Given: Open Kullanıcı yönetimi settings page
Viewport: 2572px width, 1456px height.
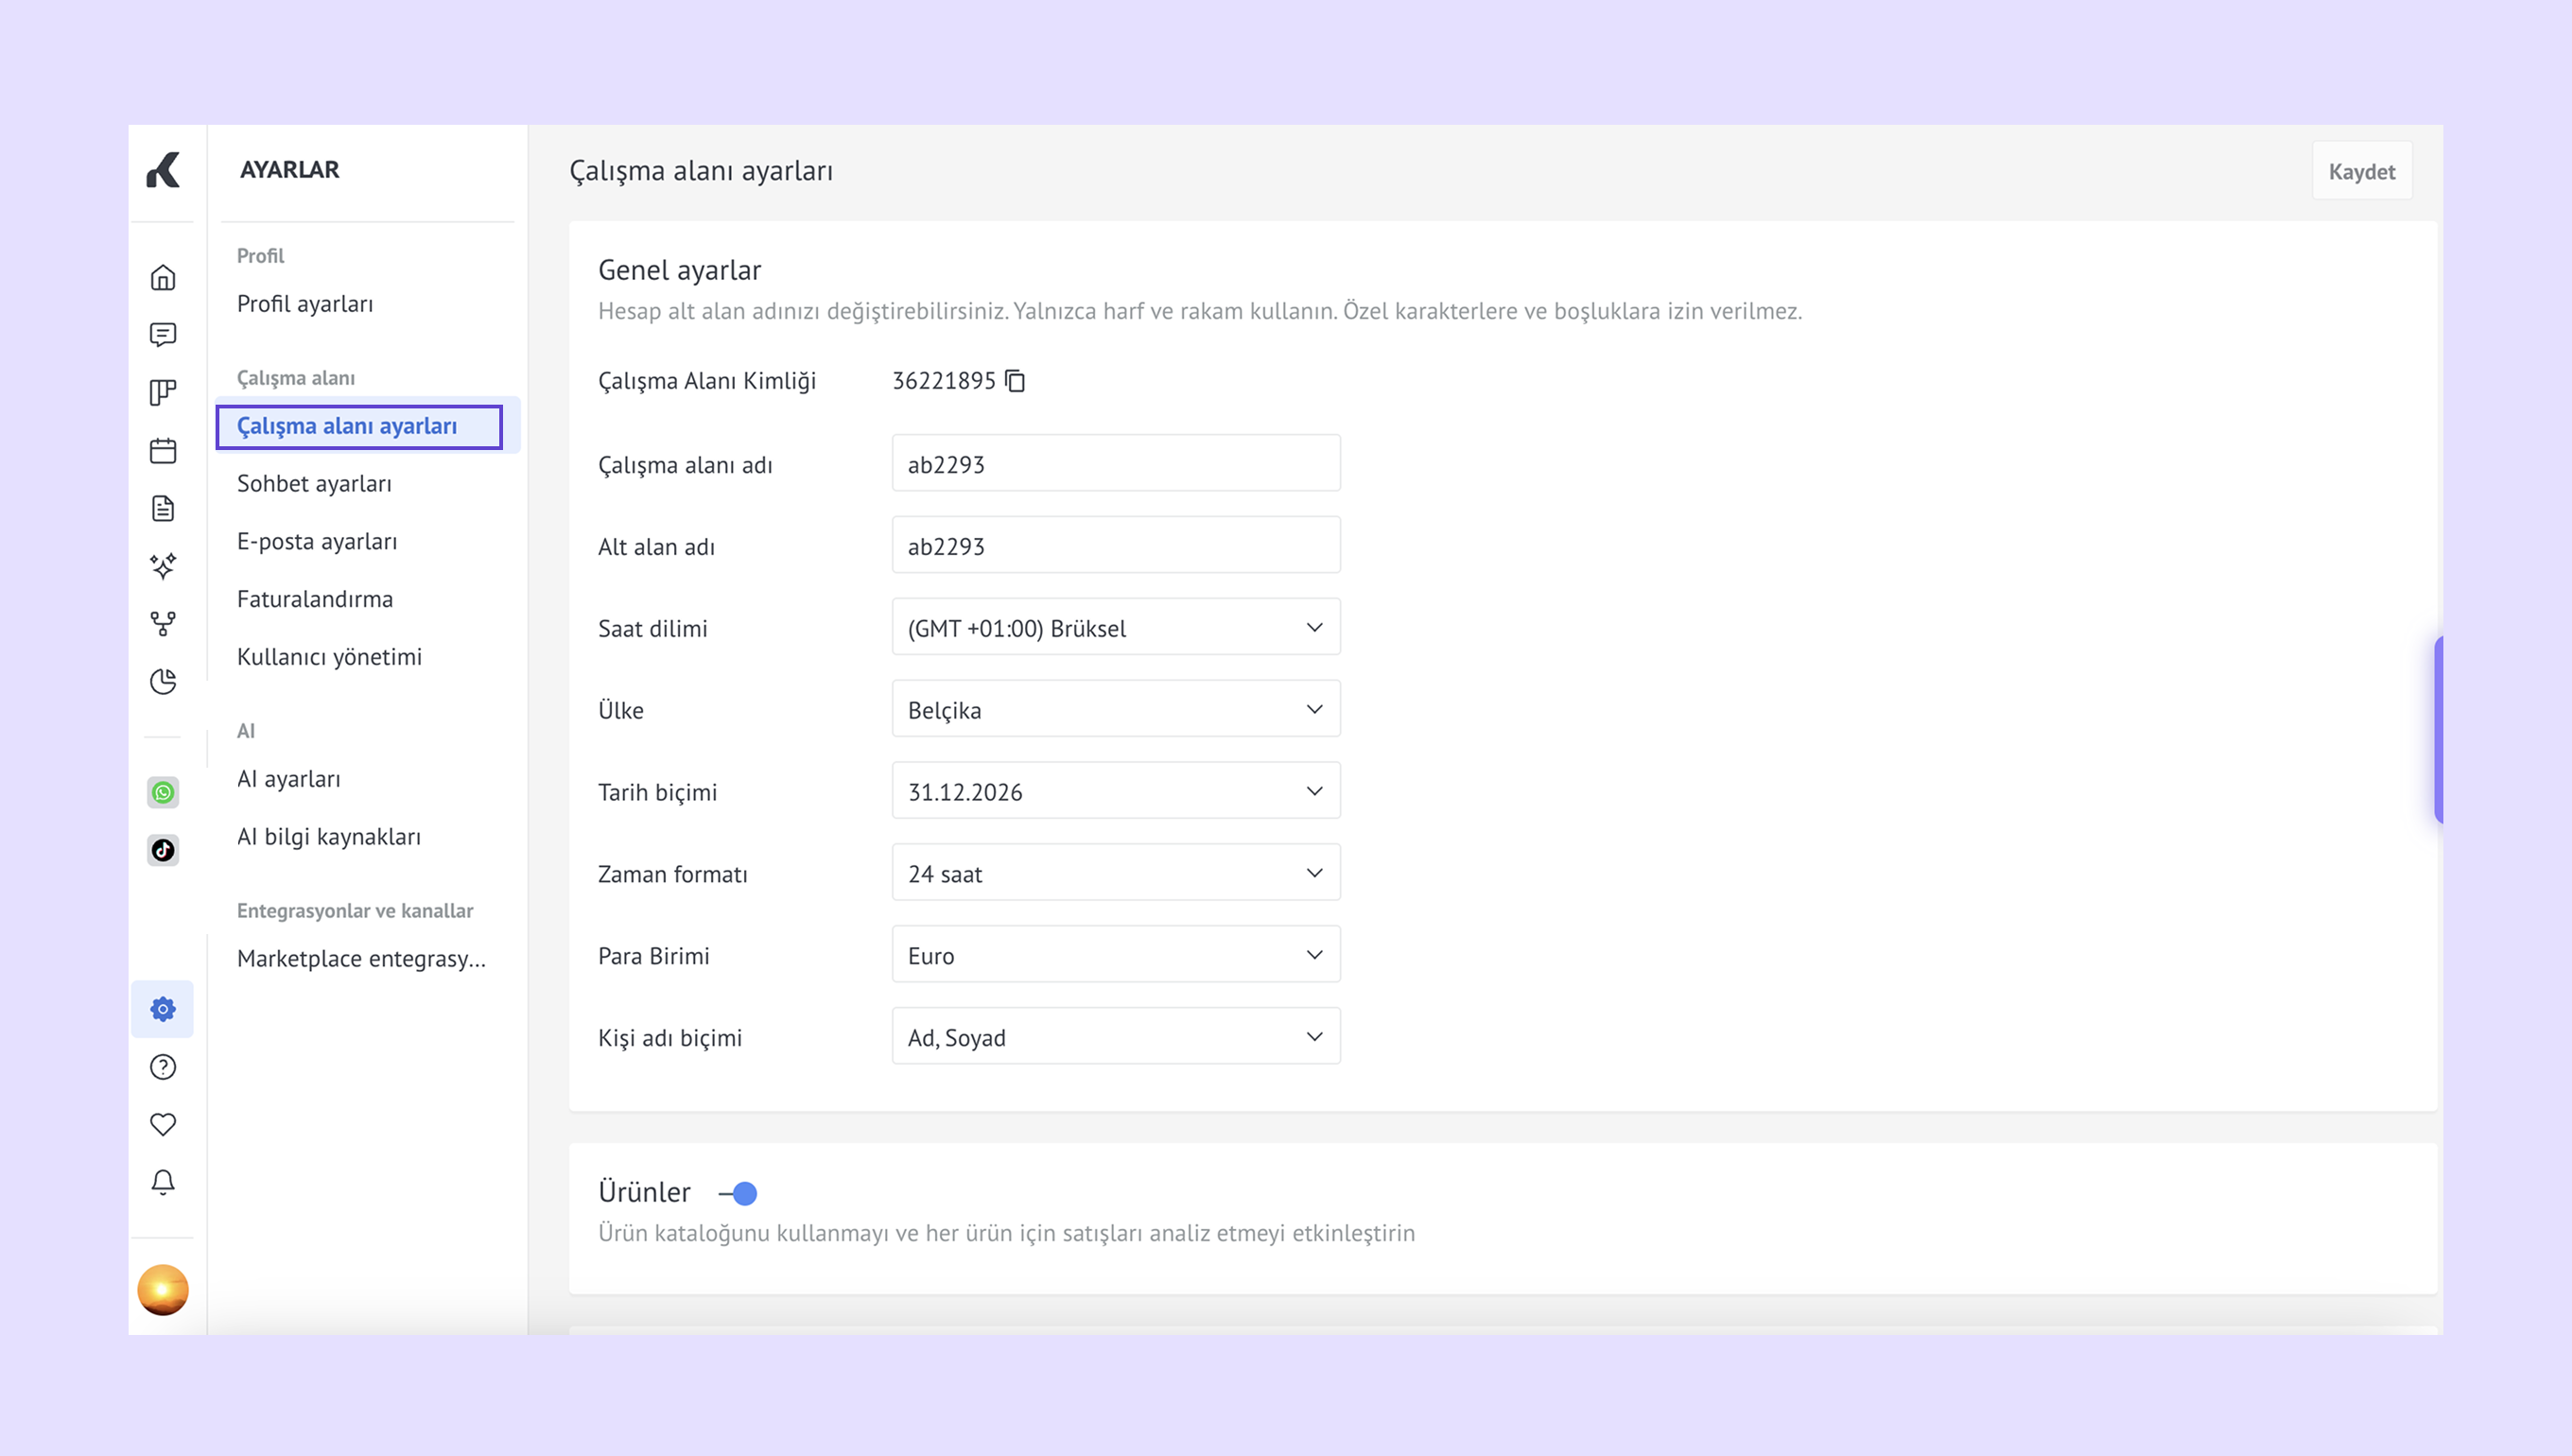Looking at the screenshot, I should pyautogui.click(x=329, y=657).
